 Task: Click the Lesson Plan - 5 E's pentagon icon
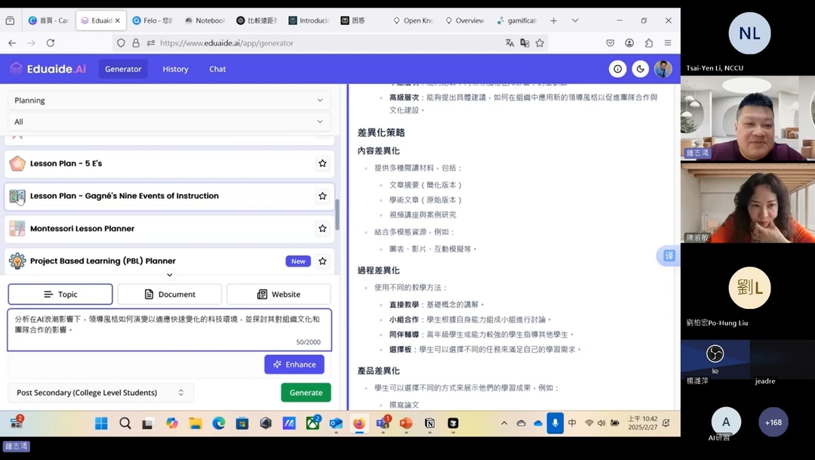(x=17, y=163)
